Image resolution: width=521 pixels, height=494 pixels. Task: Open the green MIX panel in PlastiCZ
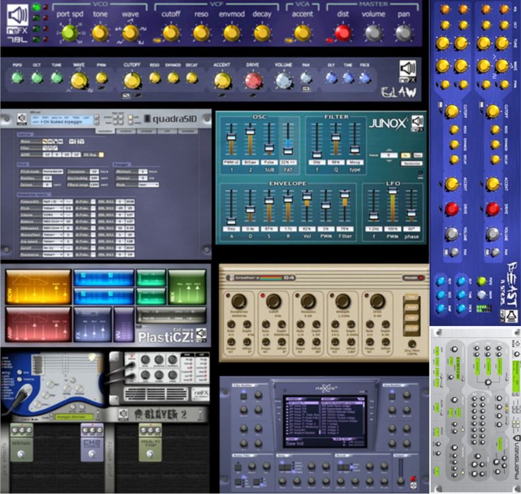[187, 287]
